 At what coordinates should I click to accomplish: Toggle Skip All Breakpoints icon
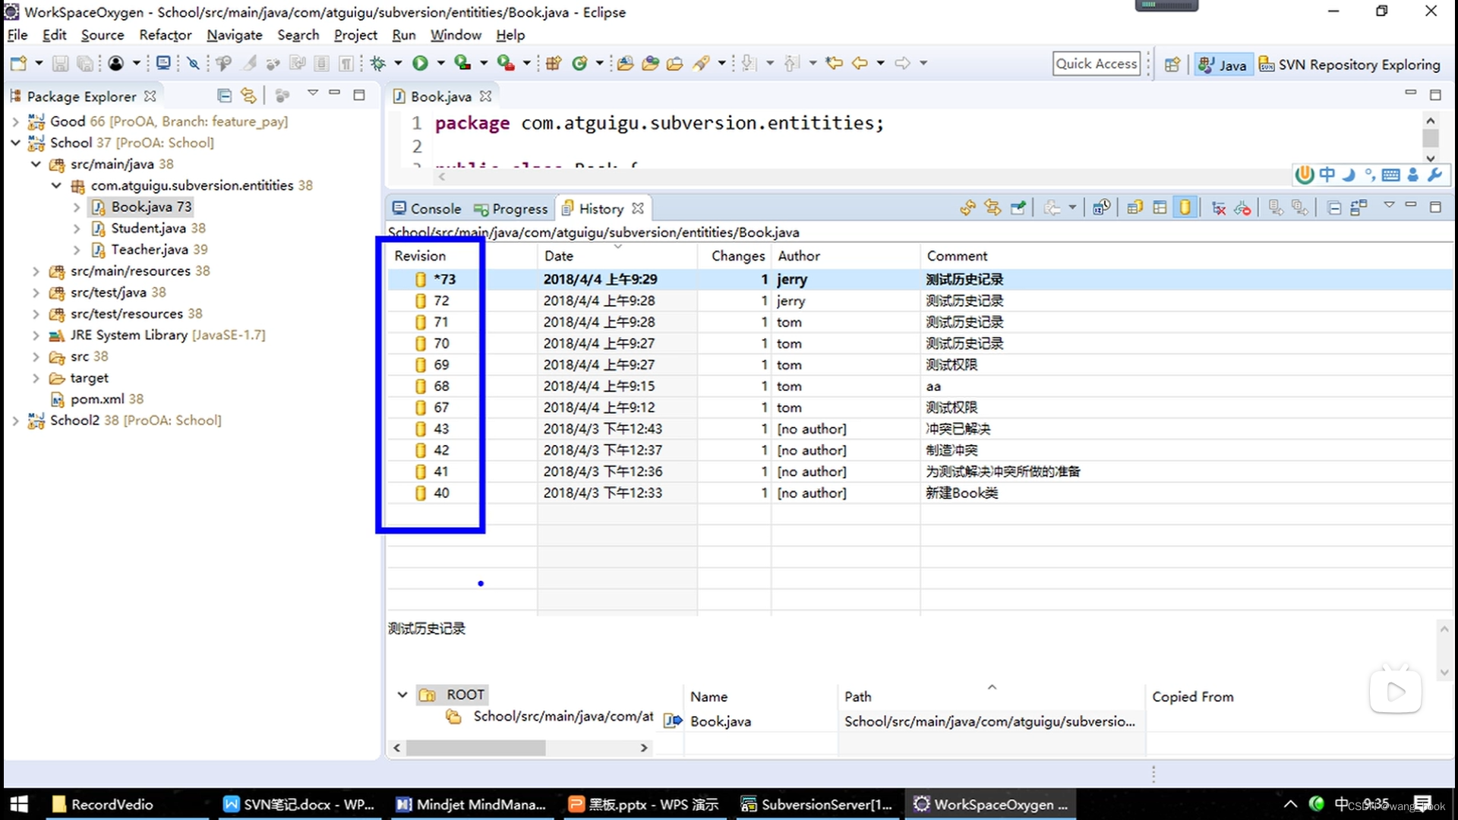(x=194, y=63)
